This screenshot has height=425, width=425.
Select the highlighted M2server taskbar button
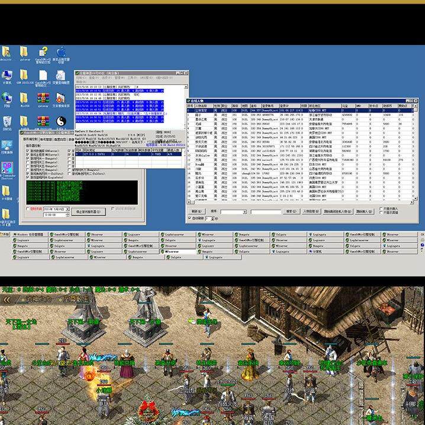[x=178, y=252]
